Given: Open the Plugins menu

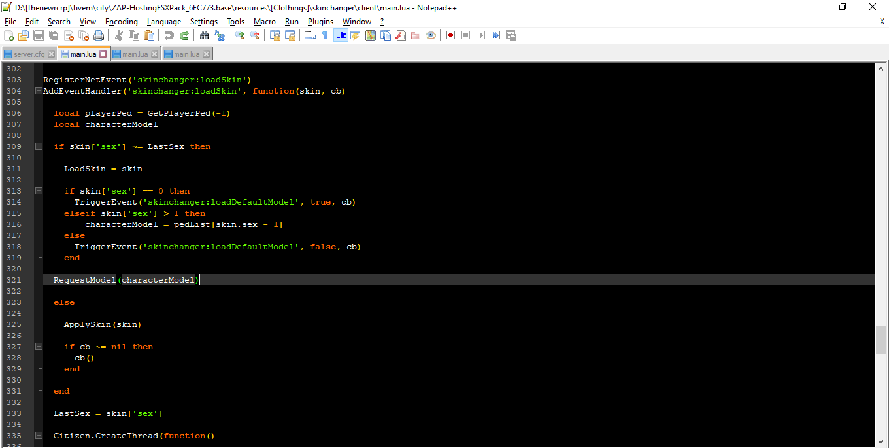Looking at the screenshot, I should [x=321, y=22].
